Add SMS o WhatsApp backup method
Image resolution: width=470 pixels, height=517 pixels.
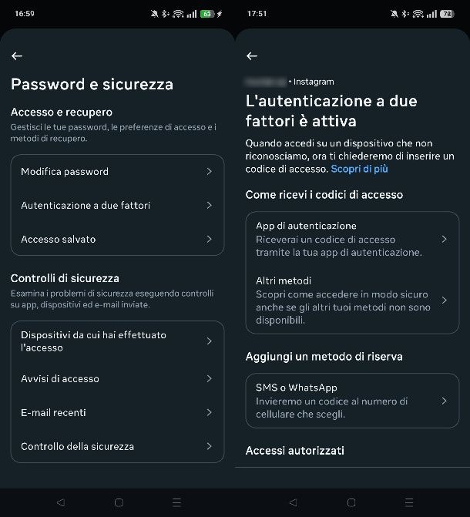click(x=352, y=401)
